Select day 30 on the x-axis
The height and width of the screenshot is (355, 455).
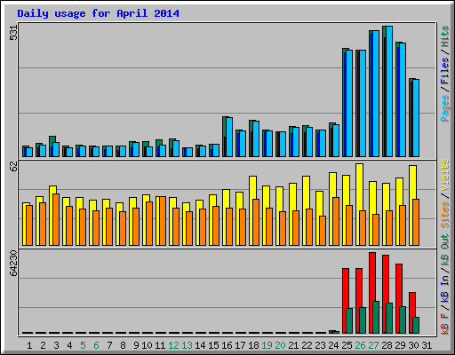tap(413, 345)
